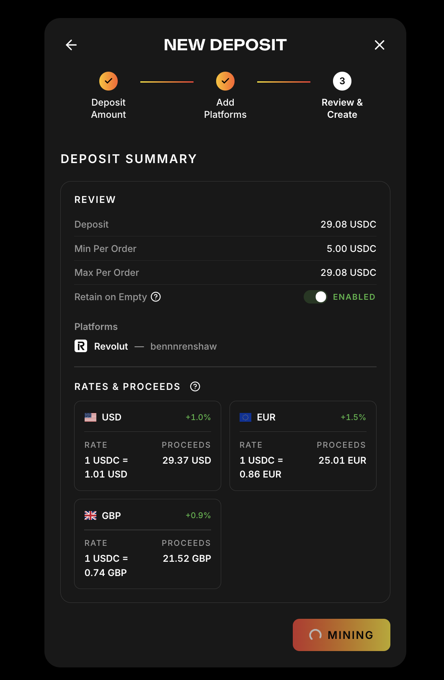Viewport: 444px width, 680px height.
Task: Select step 3 Review & Create circle
Action: pos(342,81)
